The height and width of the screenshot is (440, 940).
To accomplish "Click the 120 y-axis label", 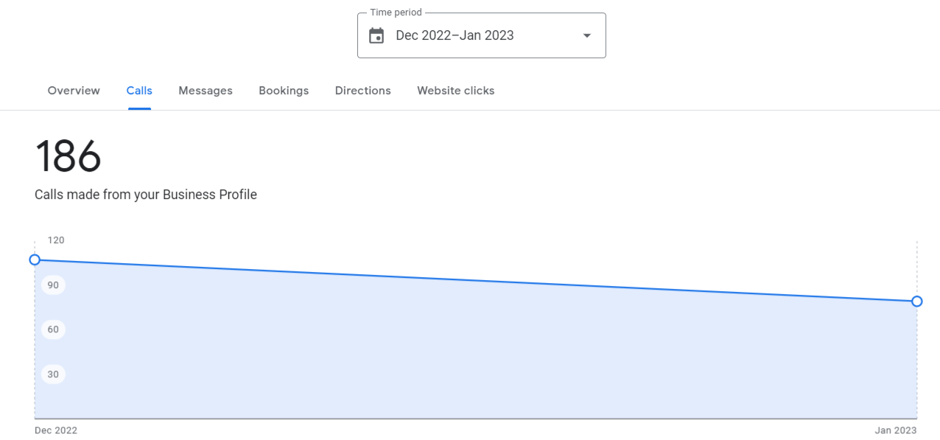I will (x=56, y=240).
